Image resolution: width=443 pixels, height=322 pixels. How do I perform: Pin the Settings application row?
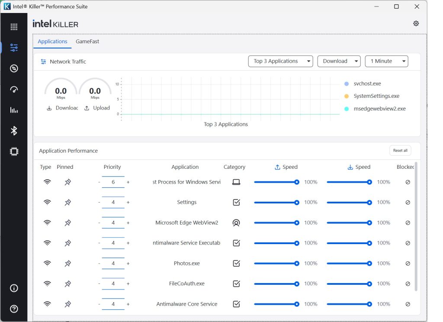[x=67, y=202]
